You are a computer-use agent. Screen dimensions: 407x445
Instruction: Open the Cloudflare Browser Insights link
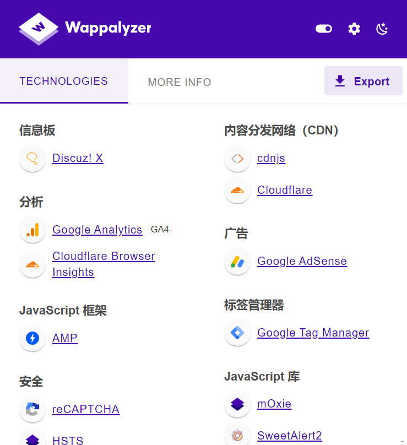(x=104, y=264)
